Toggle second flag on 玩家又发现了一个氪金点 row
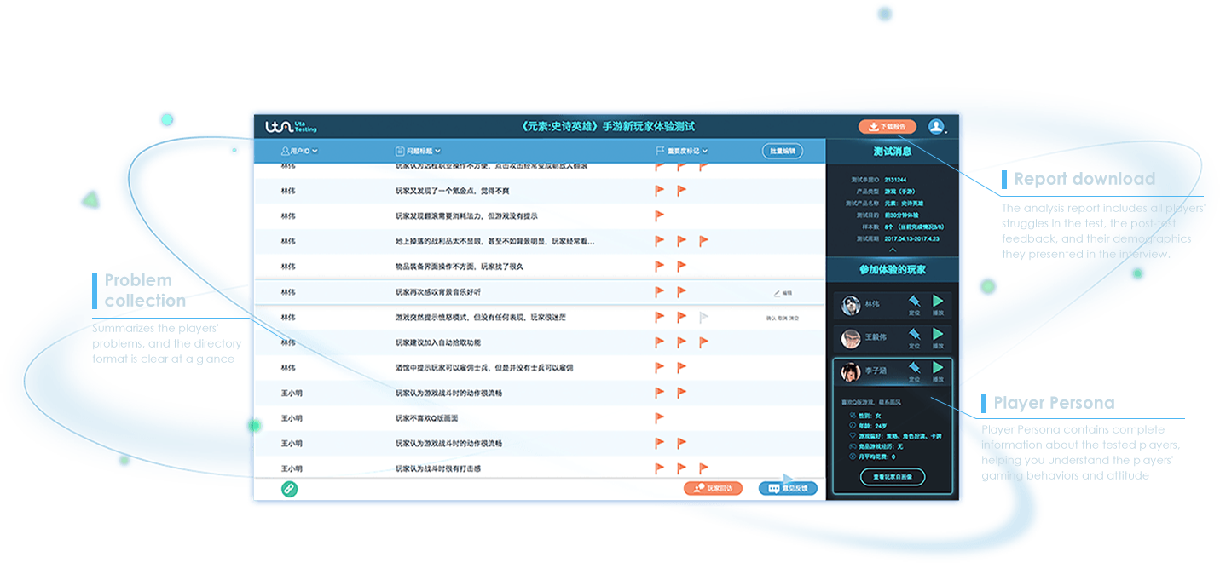Image resolution: width=1220 pixels, height=563 pixels. pyautogui.click(x=681, y=191)
